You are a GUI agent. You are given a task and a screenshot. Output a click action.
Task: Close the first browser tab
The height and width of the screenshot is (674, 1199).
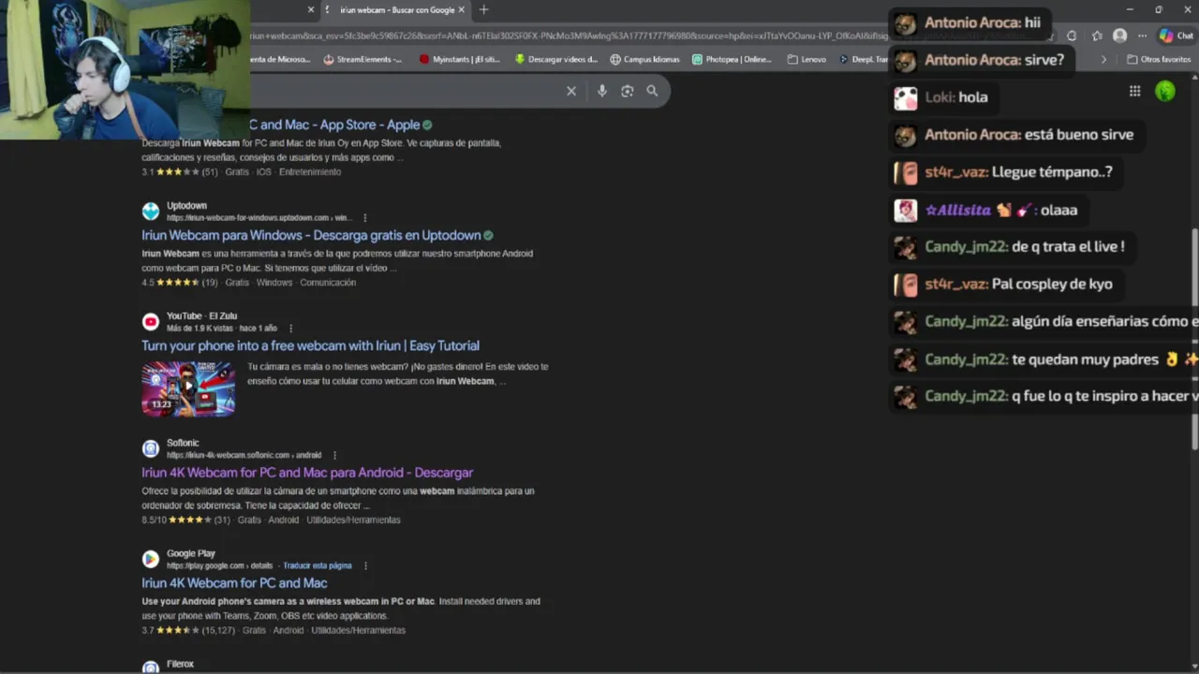click(x=311, y=9)
